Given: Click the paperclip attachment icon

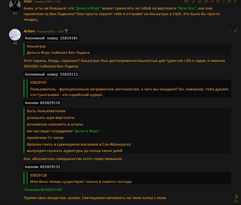Looking at the screenshot, I should coord(212,1).
